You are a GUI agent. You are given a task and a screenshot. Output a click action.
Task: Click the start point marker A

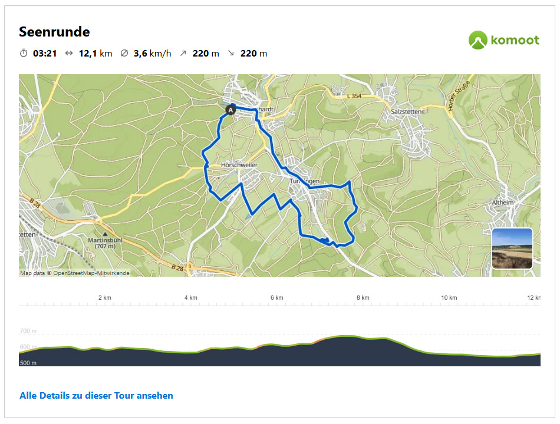(230, 110)
